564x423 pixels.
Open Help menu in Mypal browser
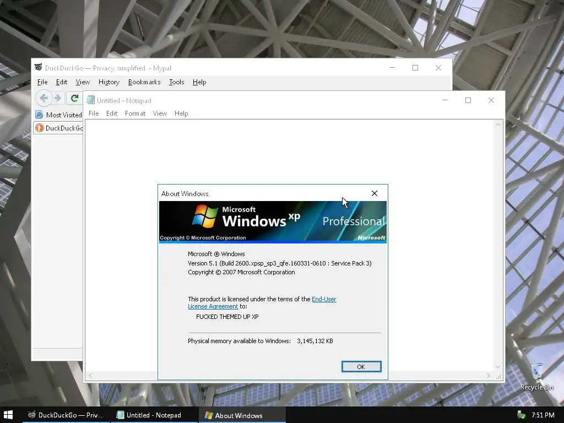[x=199, y=82]
